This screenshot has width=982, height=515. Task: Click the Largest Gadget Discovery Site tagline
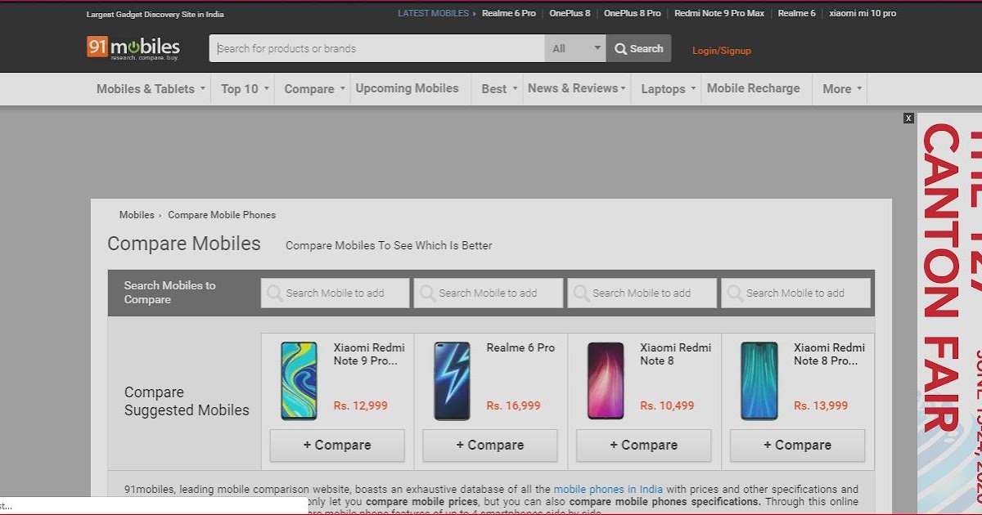(x=155, y=15)
